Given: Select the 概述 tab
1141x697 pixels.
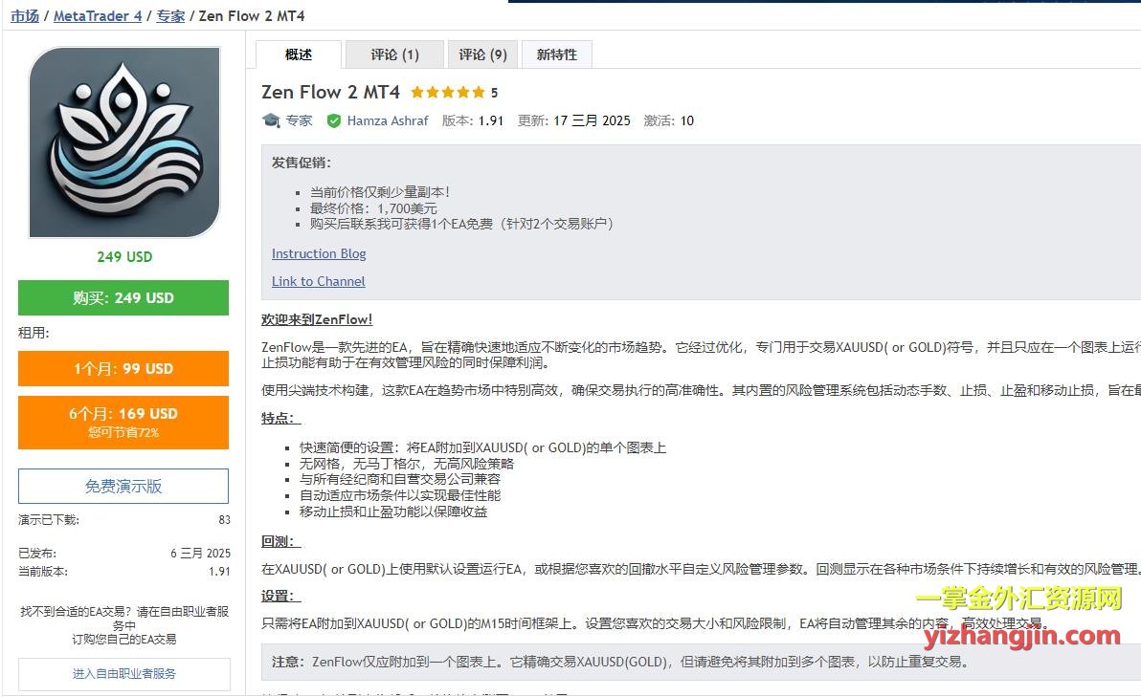Looking at the screenshot, I should coord(299,54).
